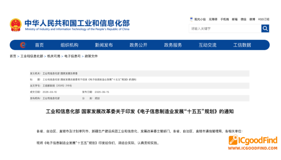The image size is (281, 160).
Task: Click the swirl icon in navigation bar
Action: 23,45
